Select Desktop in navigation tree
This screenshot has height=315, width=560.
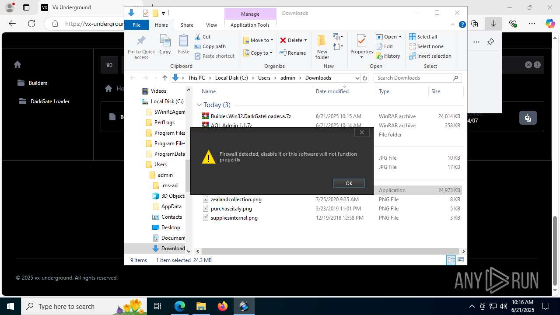171,227
